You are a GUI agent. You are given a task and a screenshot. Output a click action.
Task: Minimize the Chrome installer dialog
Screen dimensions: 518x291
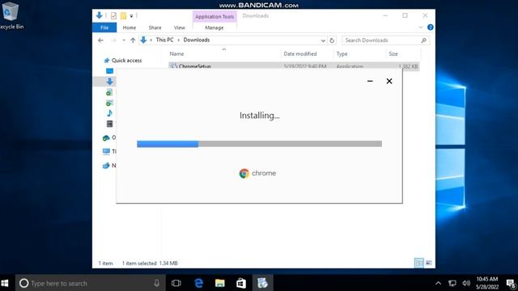point(370,81)
